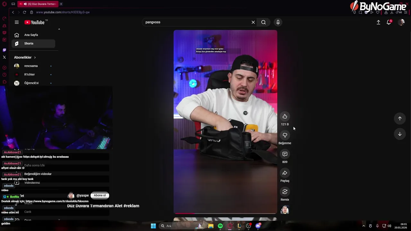Open the AI tool in browser toolbar
411x231 pixels.
pos(399,12)
